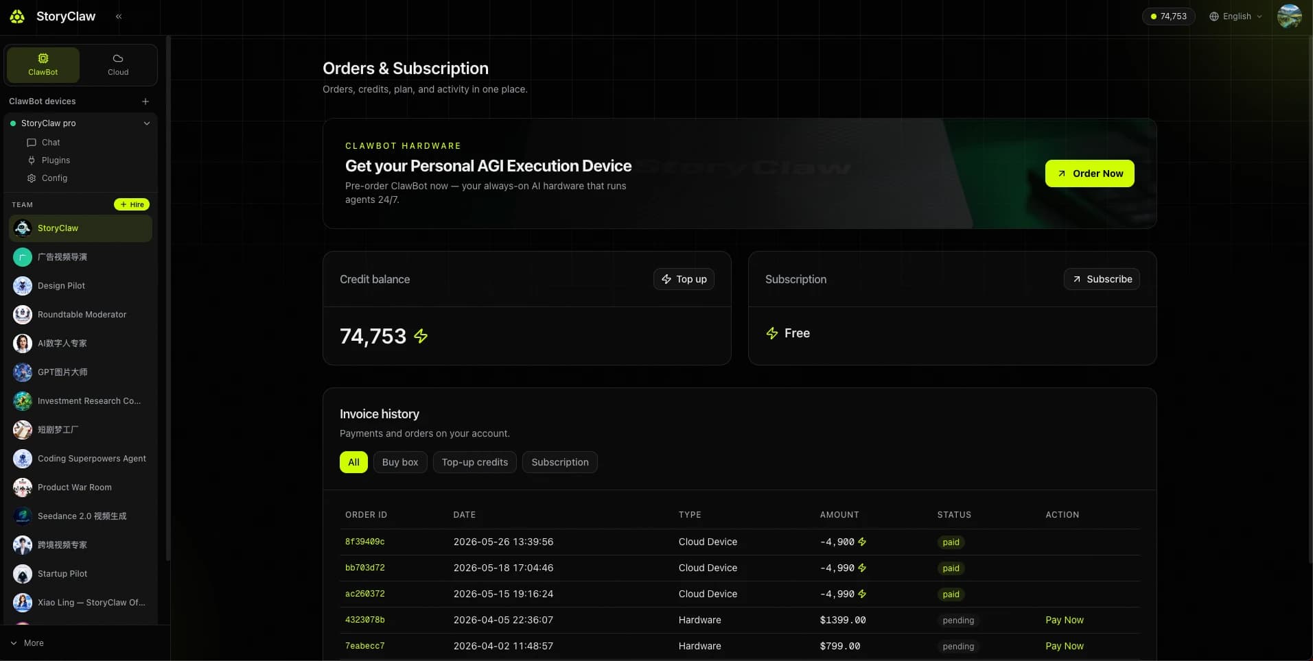Image resolution: width=1313 pixels, height=661 pixels.
Task: Select the Design Pilot agent avatar
Action: 23,286
